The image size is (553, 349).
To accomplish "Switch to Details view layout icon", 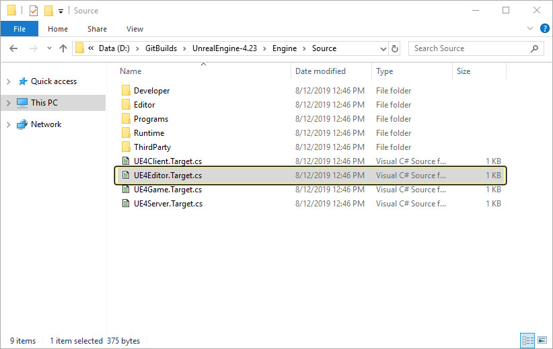I will [x=527, y=340].
